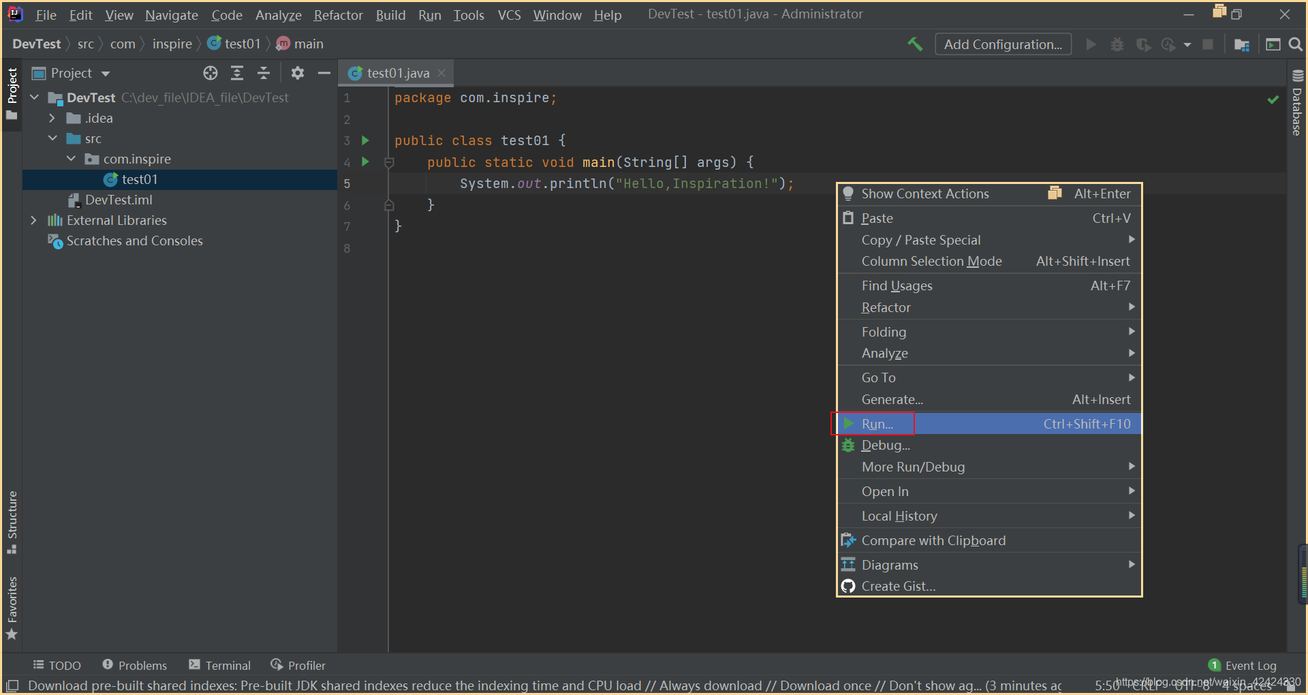Open the VCS menu
Image resolution: width=1308 pixels, height=695 pixels.
tap(509, 14)
